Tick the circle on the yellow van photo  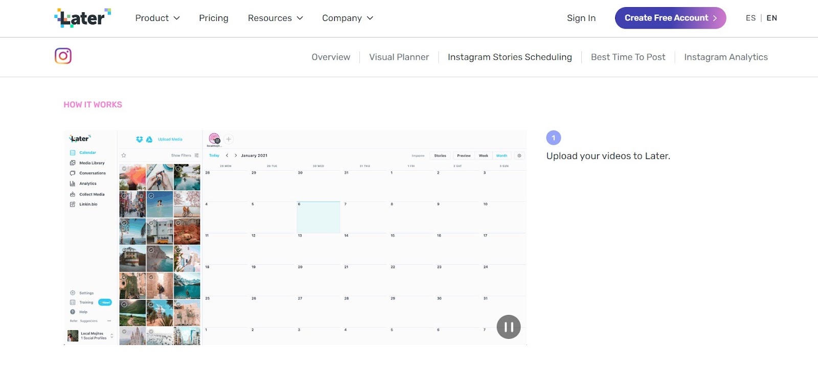pos(151,223)
